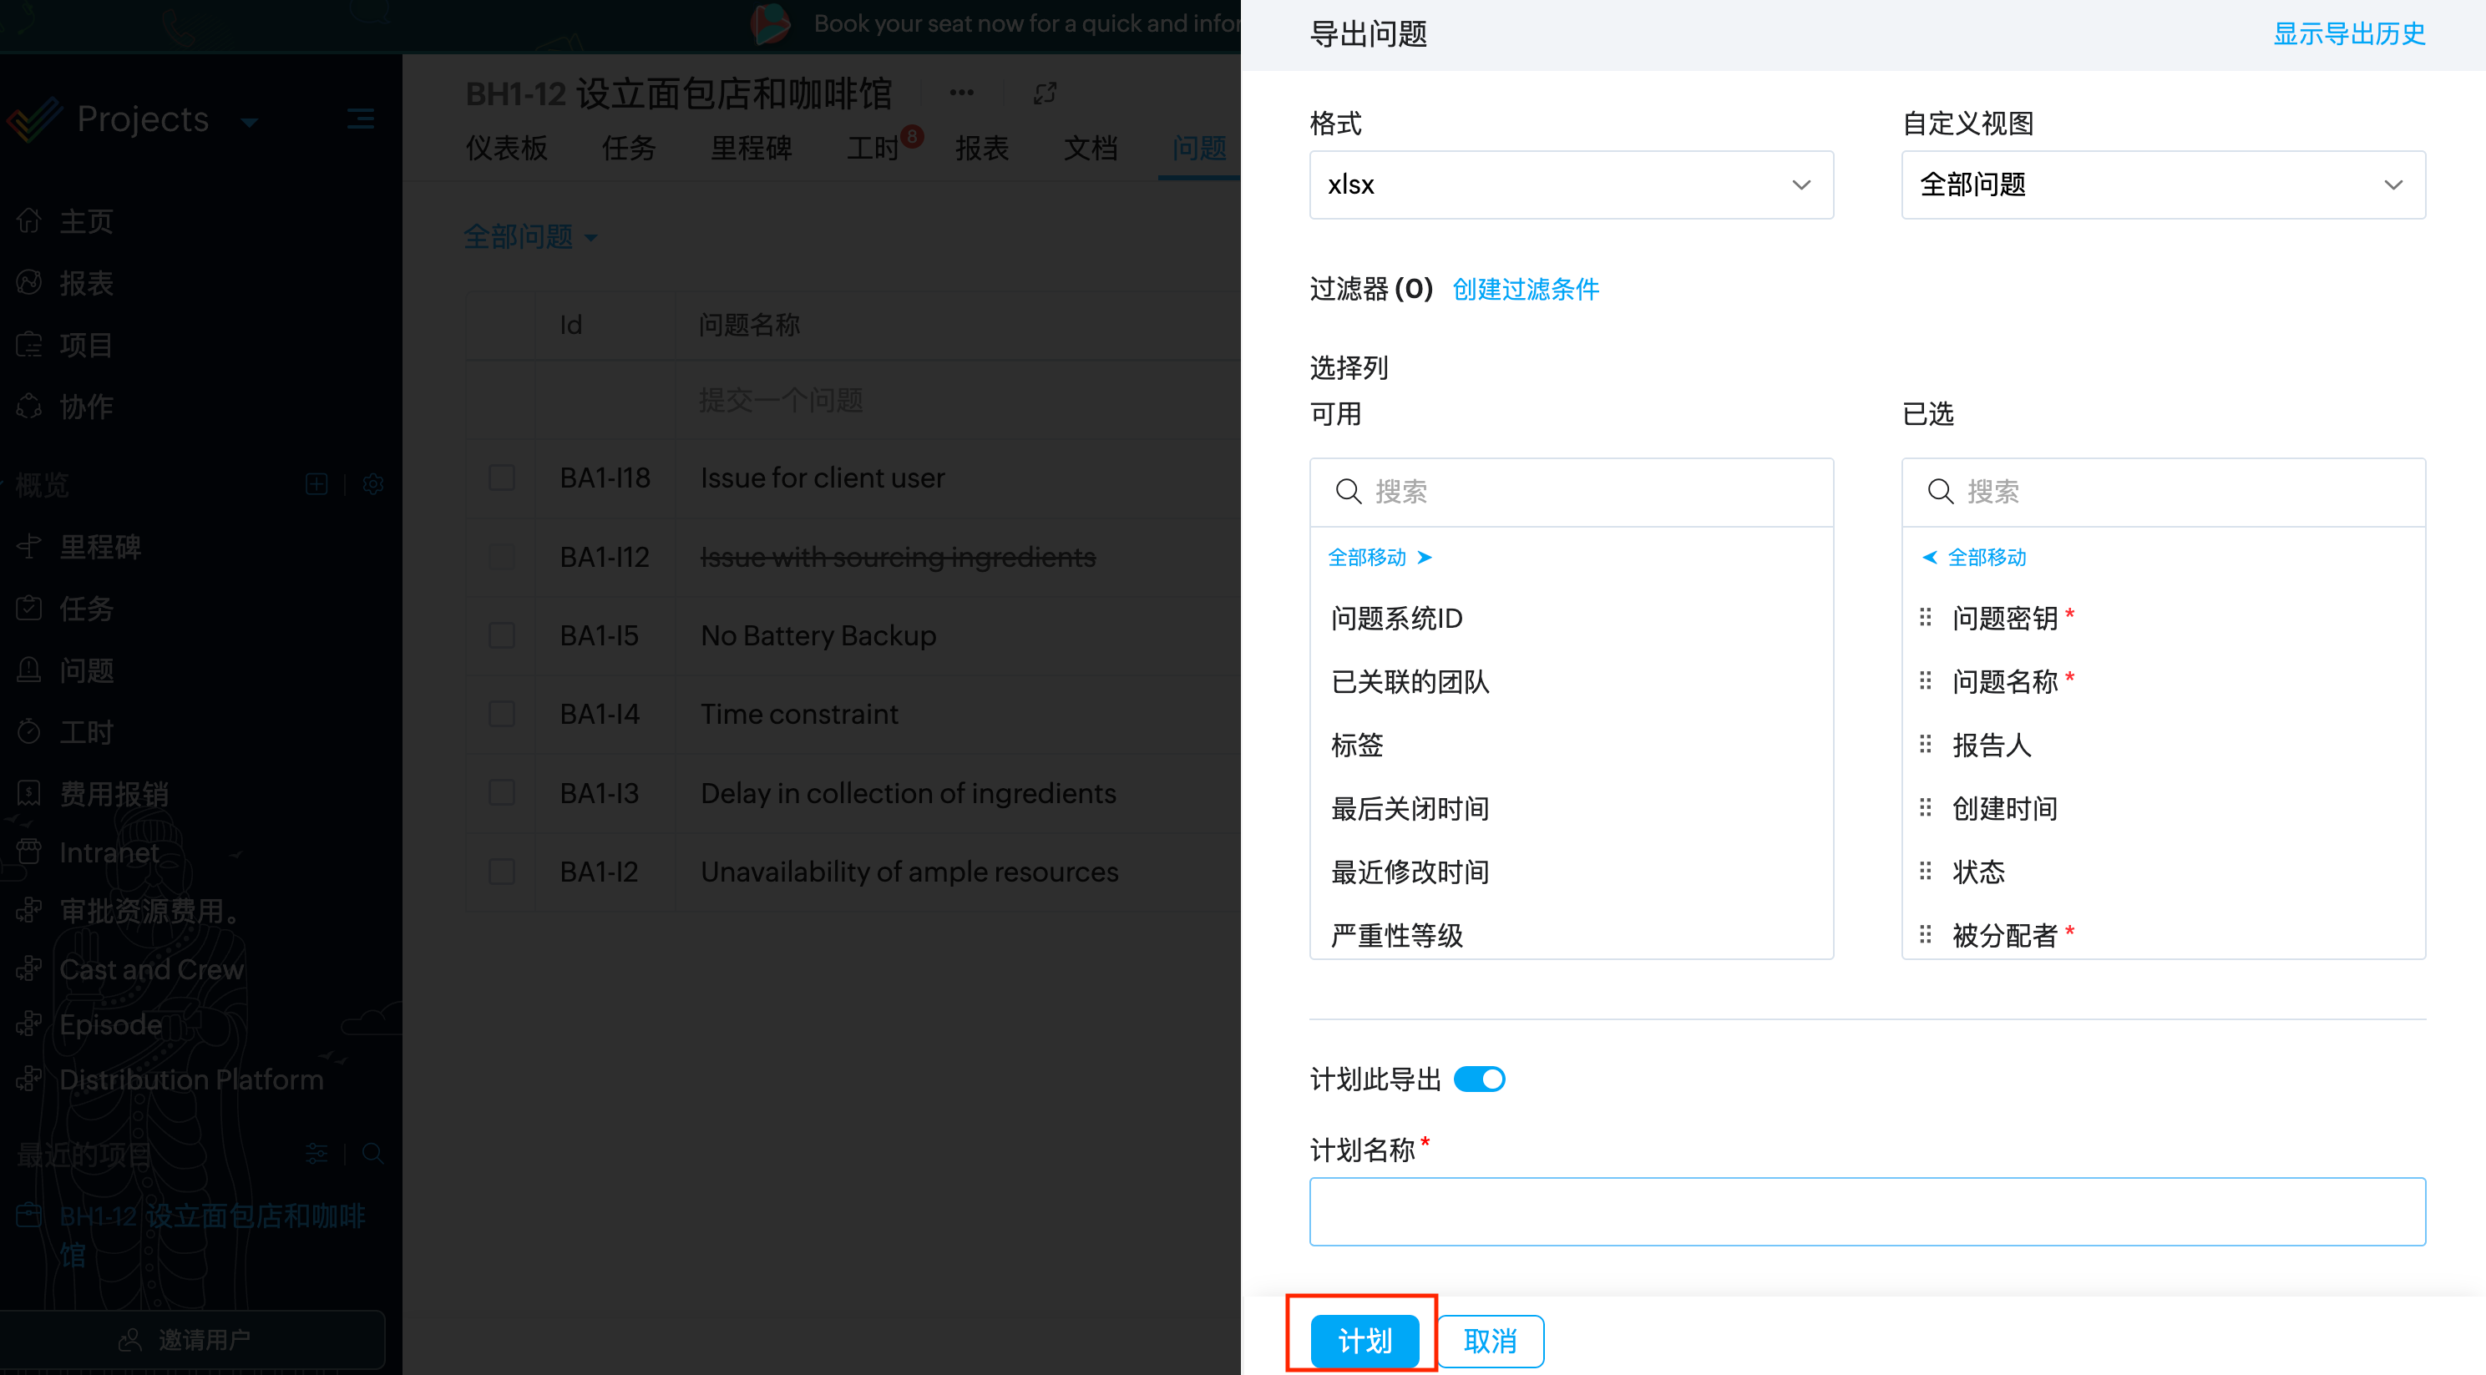
Task: Click the drag handle beside 被分配者
Action: pyautogui.click(x=1926, y=934)
